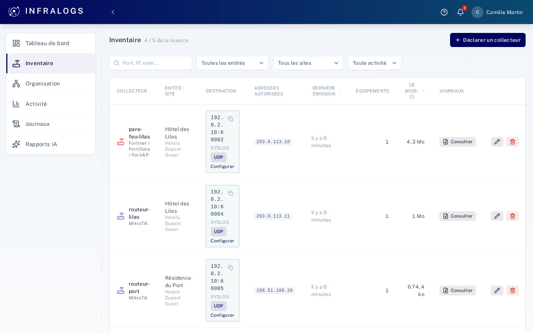Image resolution: width=533 pixels, height=333 pixels.
Task: Collapse sidebar with the left chevron
Action: point(113,12)
